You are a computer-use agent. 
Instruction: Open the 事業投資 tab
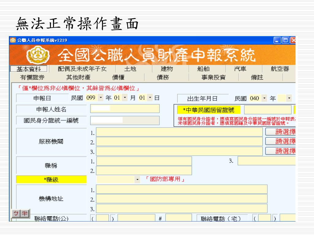click(x=213, y=77)
